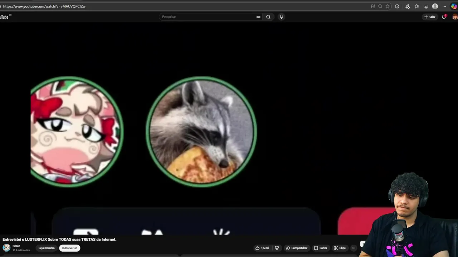Open YouTube notifications bell

[444, 17]
